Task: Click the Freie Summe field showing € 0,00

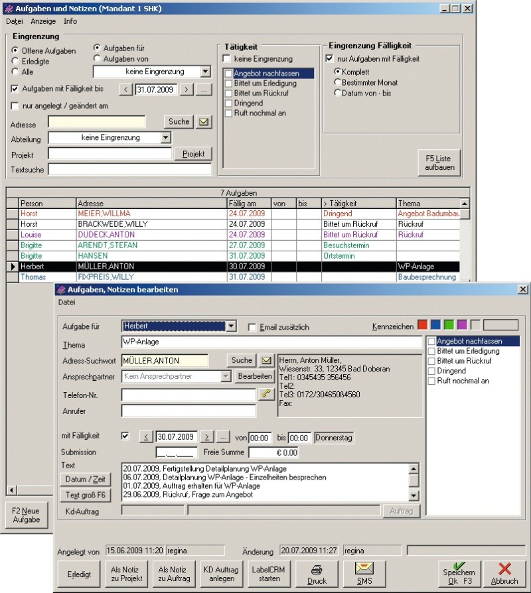Action: [273, 452]
